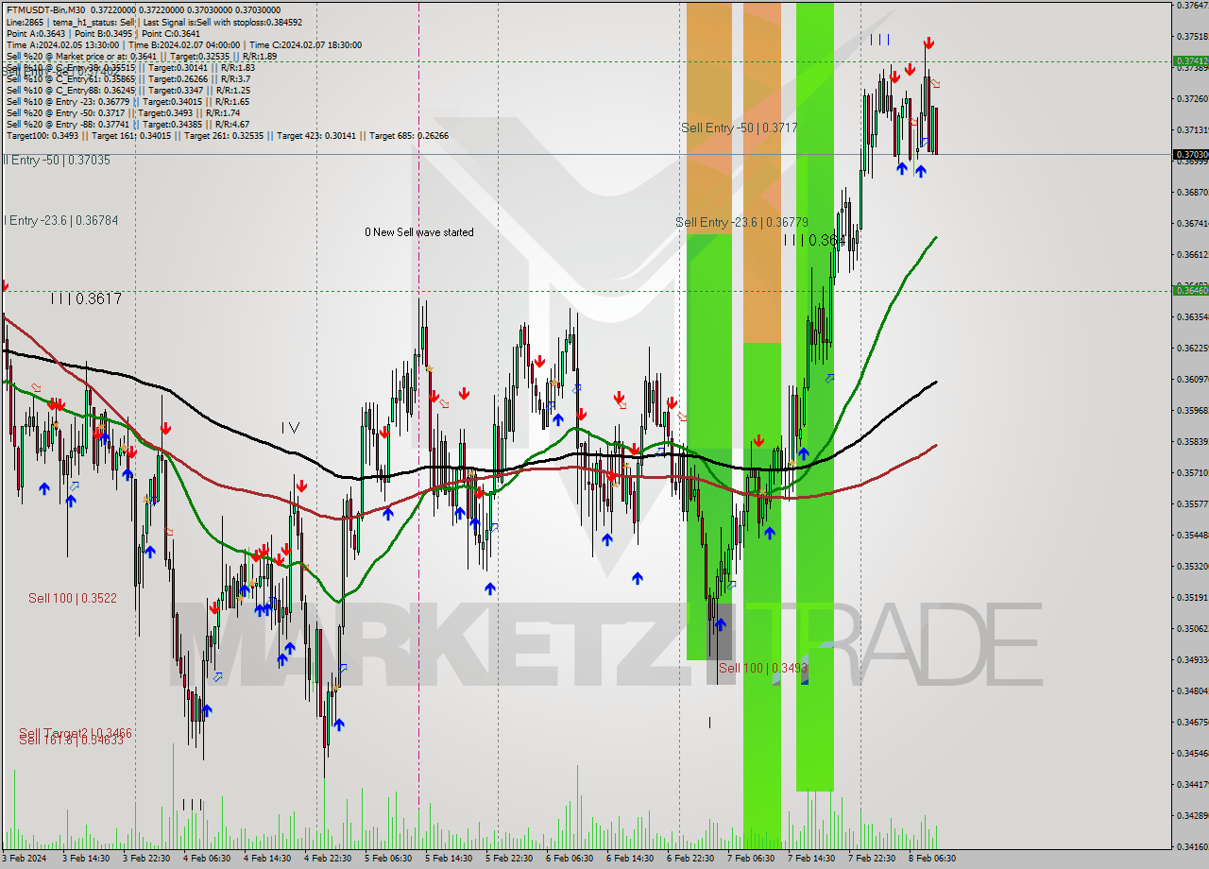The width and height of the screenshot is (1209, 869).
Task: Click the 'Sell 161.8 | 0.34633' label
Action: click(72, 741)
